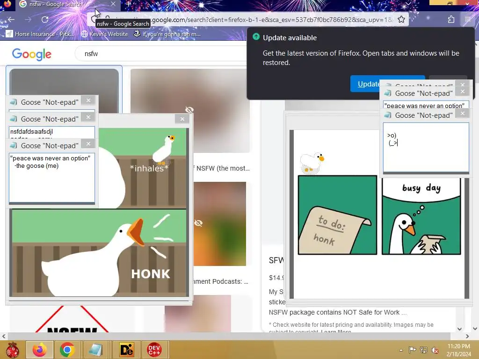Close left Not-epad showing goose quote
The height and width of the screenshot is (359, 479).
pos(88,144)
